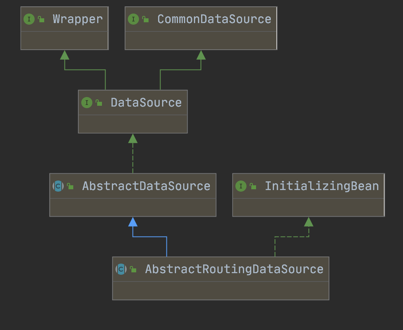Select the InitializingBean name label
The width and height of the screenshot is (403, 330).
click(322, 186)
